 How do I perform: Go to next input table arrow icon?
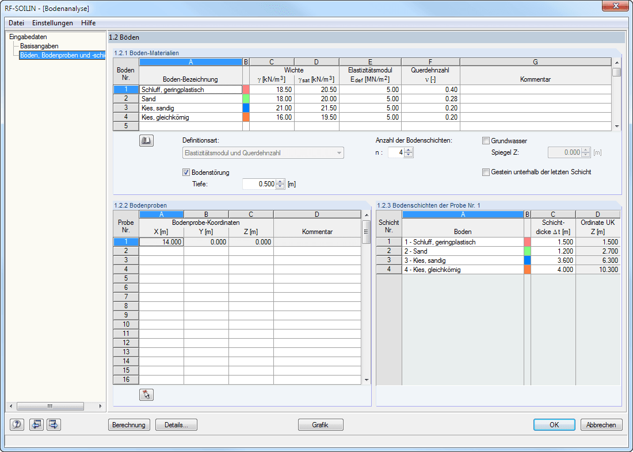[54, 424]
